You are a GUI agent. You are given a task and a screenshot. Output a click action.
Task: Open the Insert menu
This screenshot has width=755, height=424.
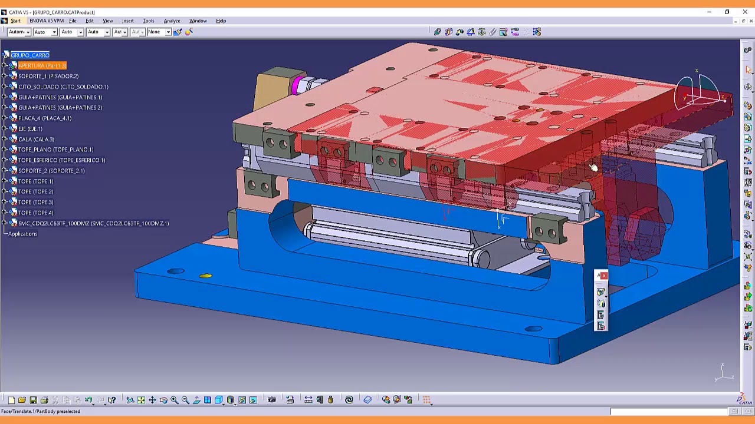coord(127,21)
